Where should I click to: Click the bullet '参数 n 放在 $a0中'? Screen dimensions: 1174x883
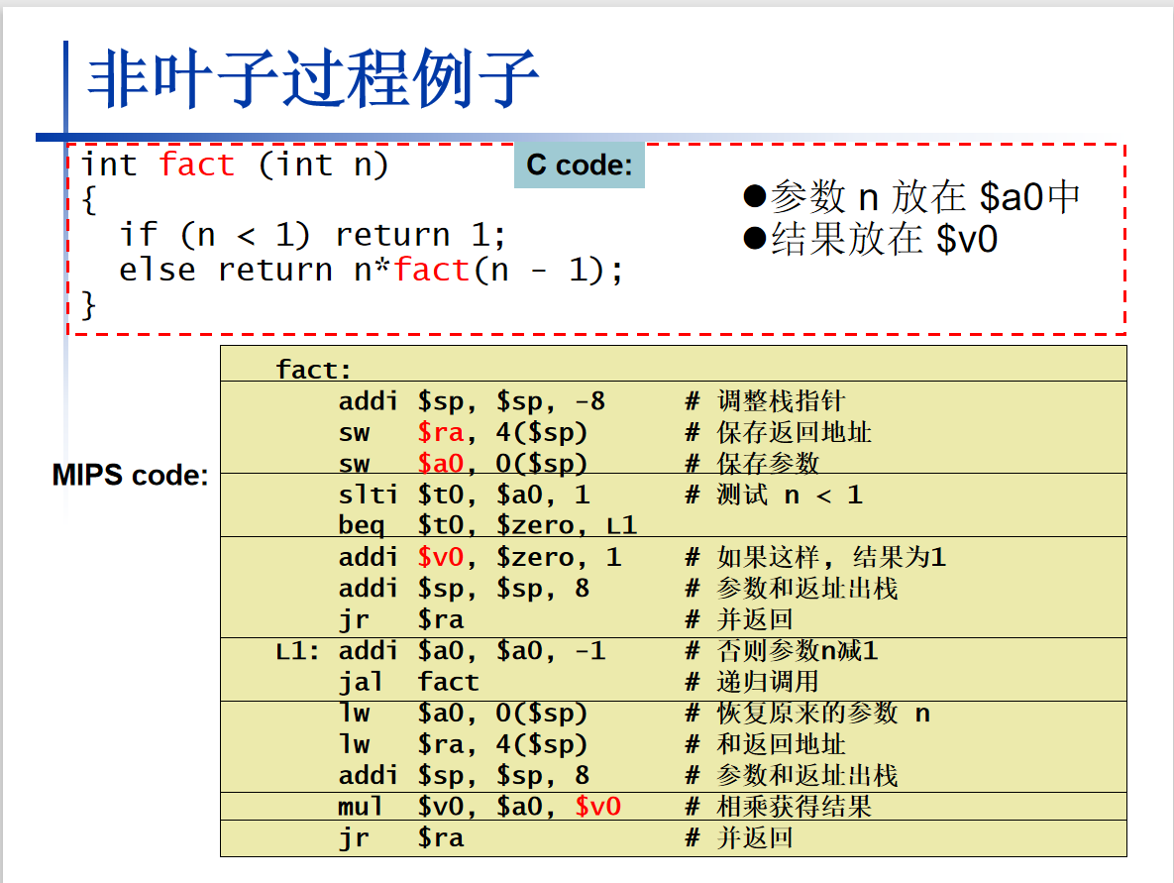coord(911,197)
